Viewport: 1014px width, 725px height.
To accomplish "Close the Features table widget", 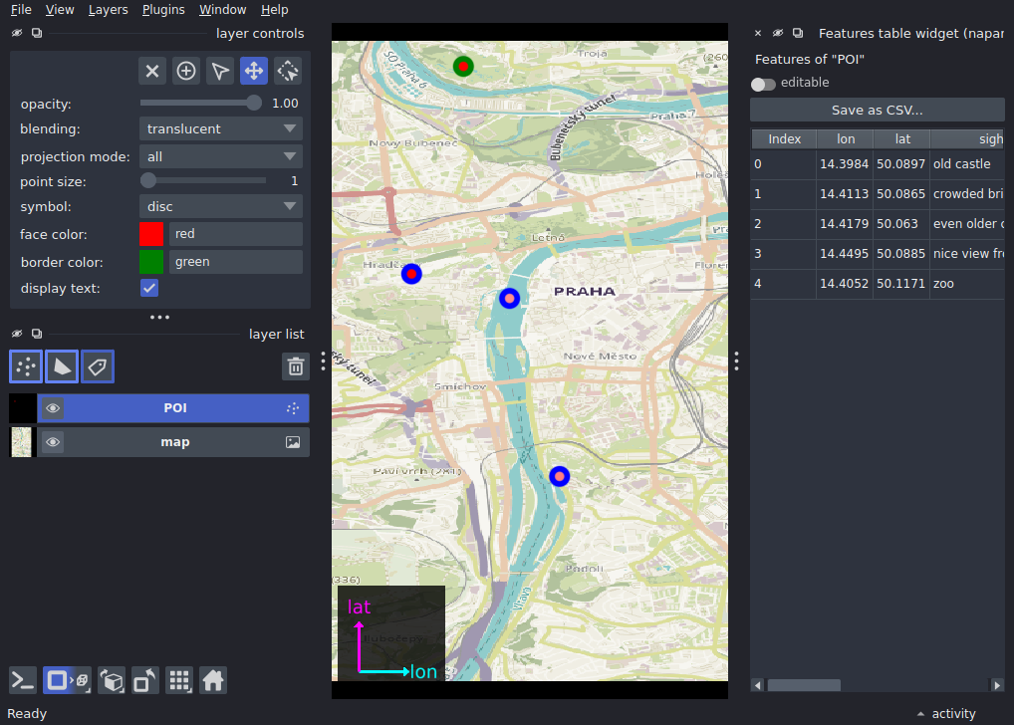I will [x=758, y=33].
